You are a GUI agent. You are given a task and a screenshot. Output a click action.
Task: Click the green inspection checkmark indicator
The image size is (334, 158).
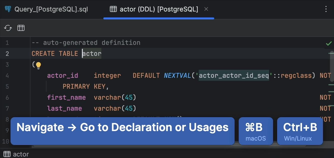coord(329,43)
